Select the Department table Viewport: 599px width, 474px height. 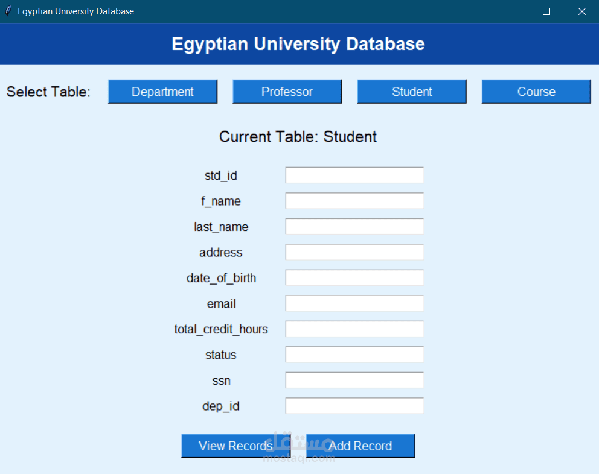coord(162,91)
